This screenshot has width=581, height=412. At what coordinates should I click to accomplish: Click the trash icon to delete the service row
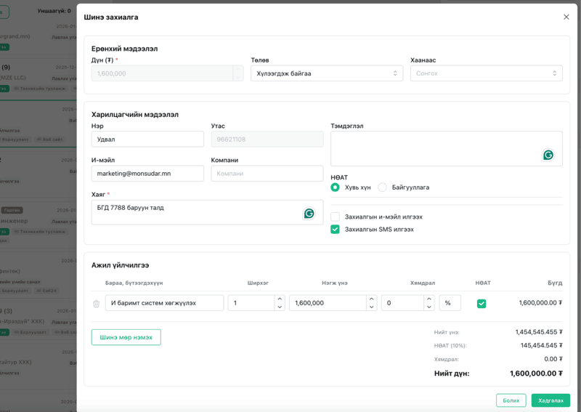tap(97, 304)
